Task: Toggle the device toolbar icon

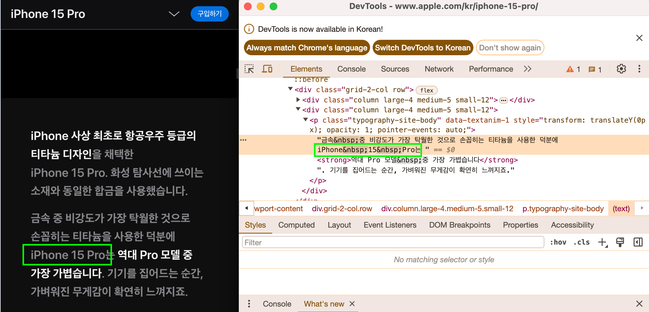Action: [267, 69]
